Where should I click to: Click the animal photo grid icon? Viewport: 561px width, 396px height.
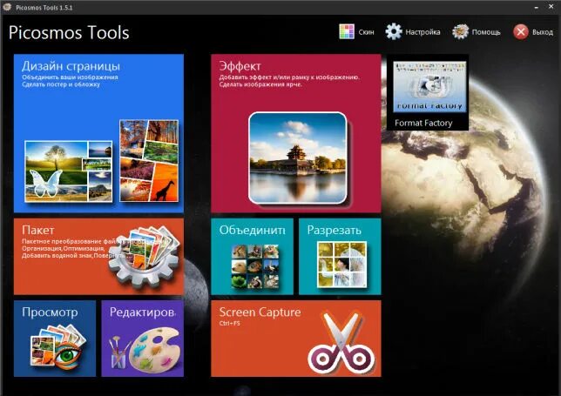[254, 266]
